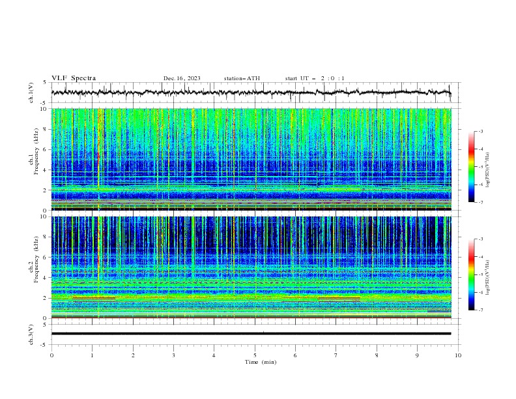
Task: Click time axis tick label "5"
Action: [255, 355]
